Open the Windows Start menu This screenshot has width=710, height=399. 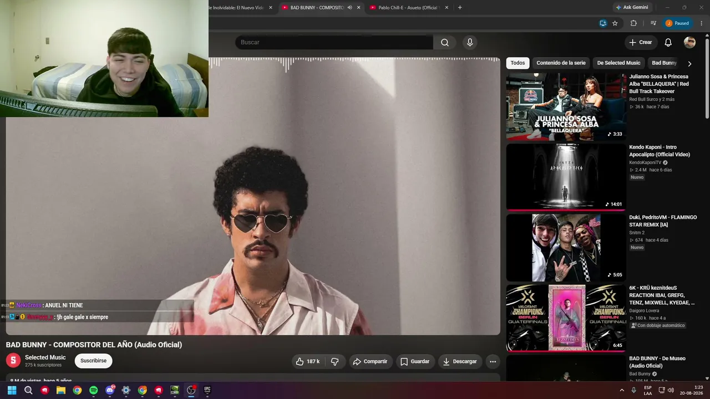12,390
